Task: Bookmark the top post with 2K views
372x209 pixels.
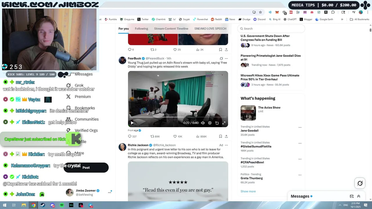Action: click(x=221, y=50)
